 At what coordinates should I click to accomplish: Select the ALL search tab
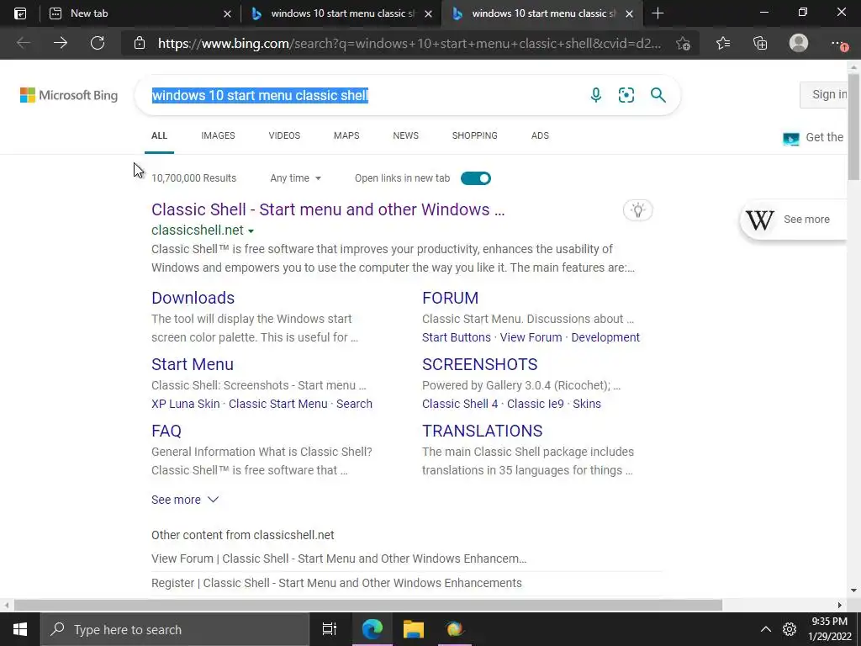[159, 135]
